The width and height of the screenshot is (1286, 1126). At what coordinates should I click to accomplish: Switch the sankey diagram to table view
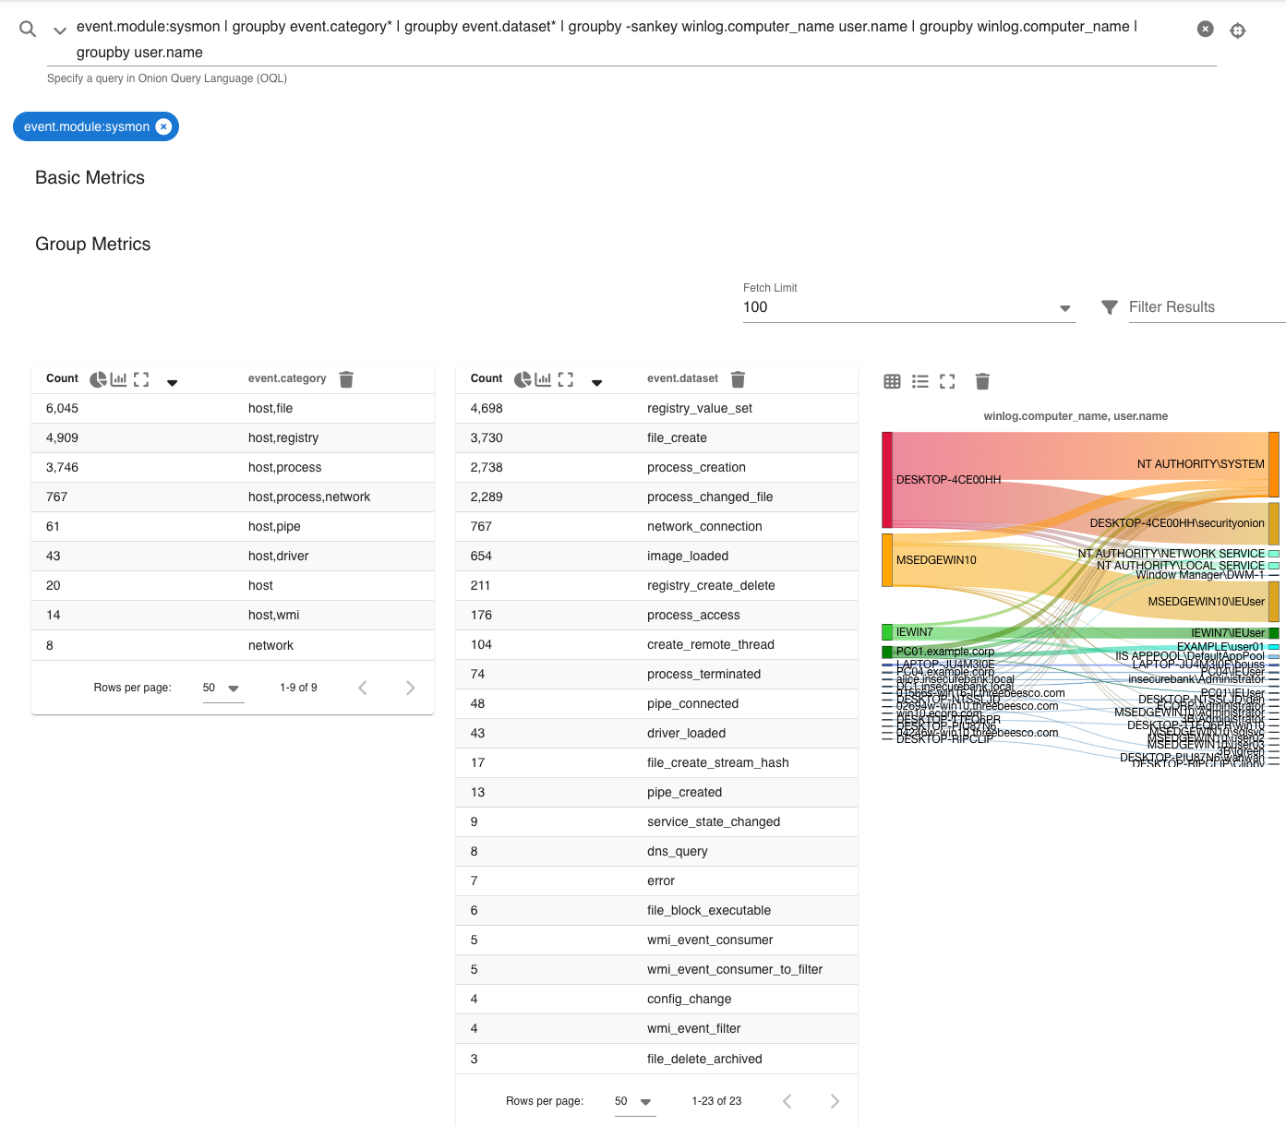892,381
